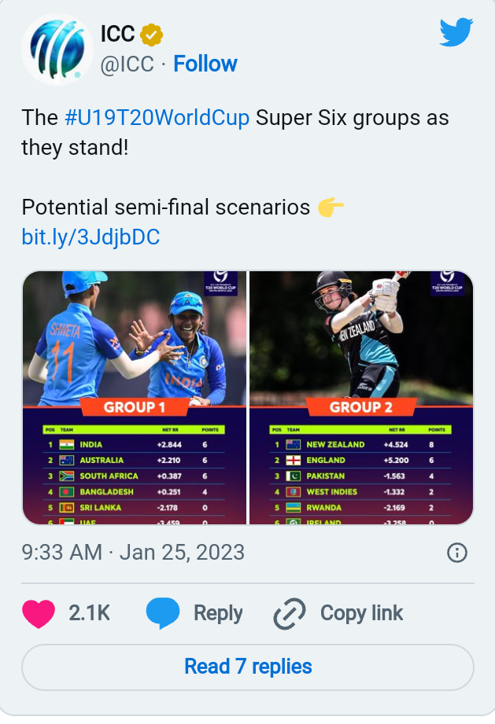
Task: Click the copy link chain icon
Action: point(289,614)
